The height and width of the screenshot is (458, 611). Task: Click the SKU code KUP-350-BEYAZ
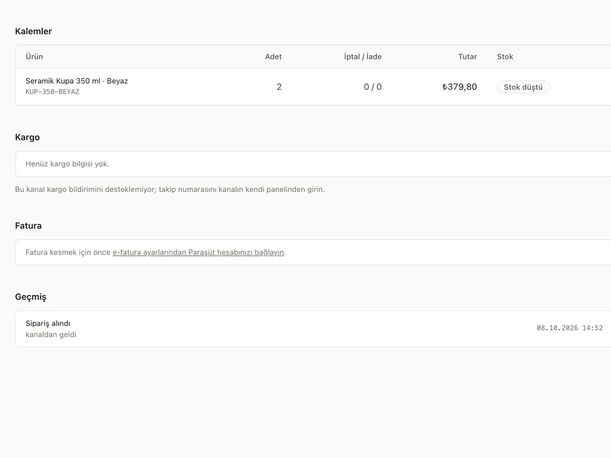[52, 92]
